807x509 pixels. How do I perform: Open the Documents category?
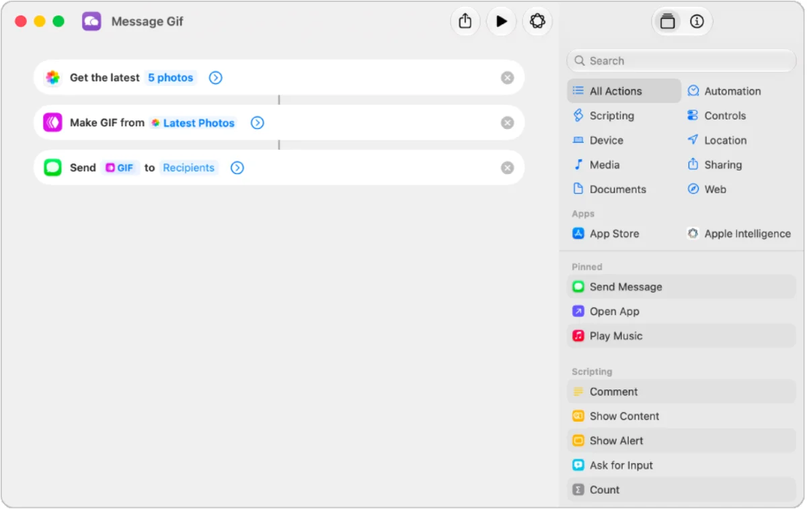click(609, 189)
